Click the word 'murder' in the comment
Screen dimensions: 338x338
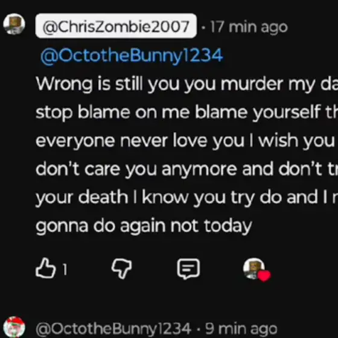pyautogui.click(x=252, y=83)
